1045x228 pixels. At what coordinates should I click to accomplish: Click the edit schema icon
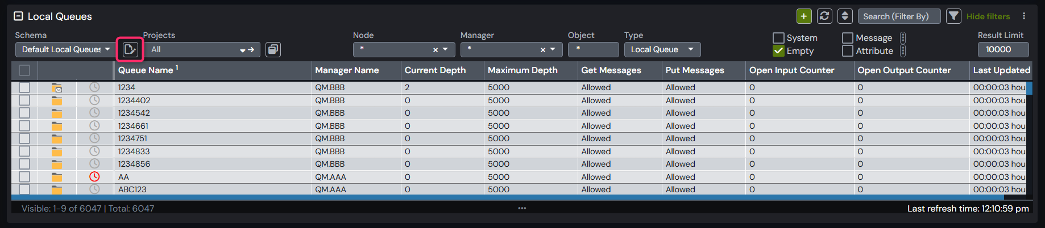click(130, 49)
